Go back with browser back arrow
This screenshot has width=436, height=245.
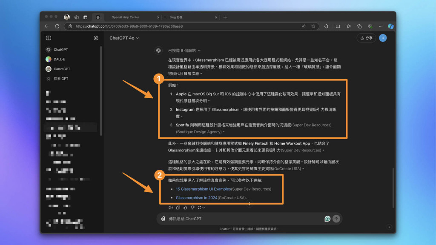pyautogui.click(x=46, y=26)
